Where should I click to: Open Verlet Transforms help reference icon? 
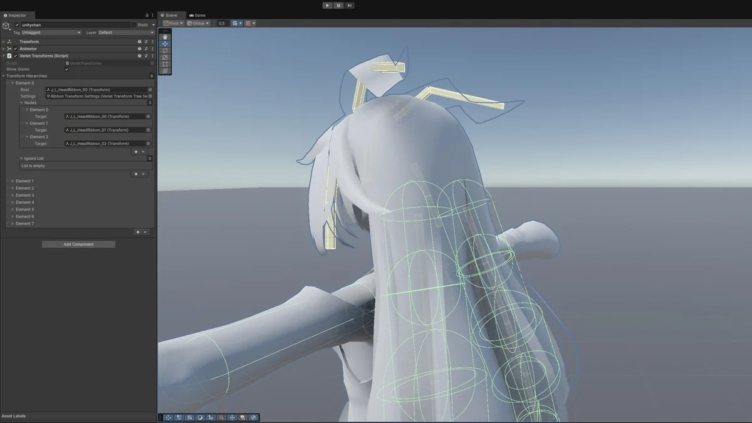point(139,56)
